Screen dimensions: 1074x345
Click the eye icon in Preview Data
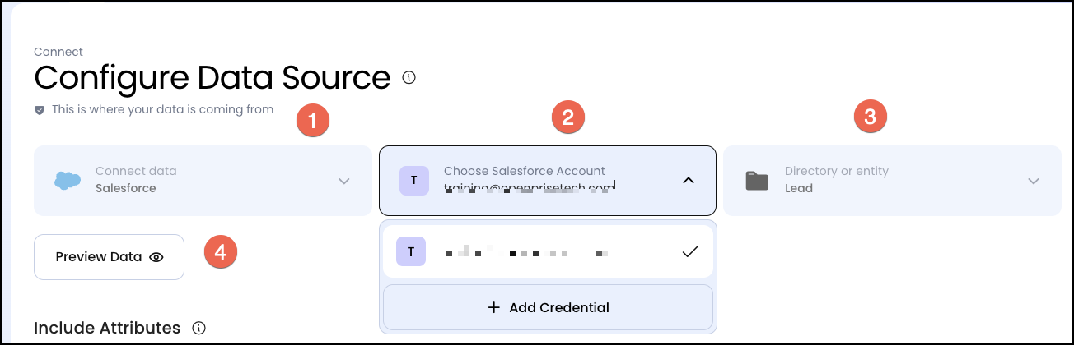pos(156,257)
